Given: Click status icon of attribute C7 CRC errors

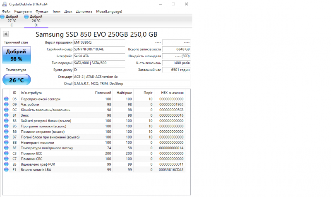Looking at the screenshot, I should coord(6,159).
